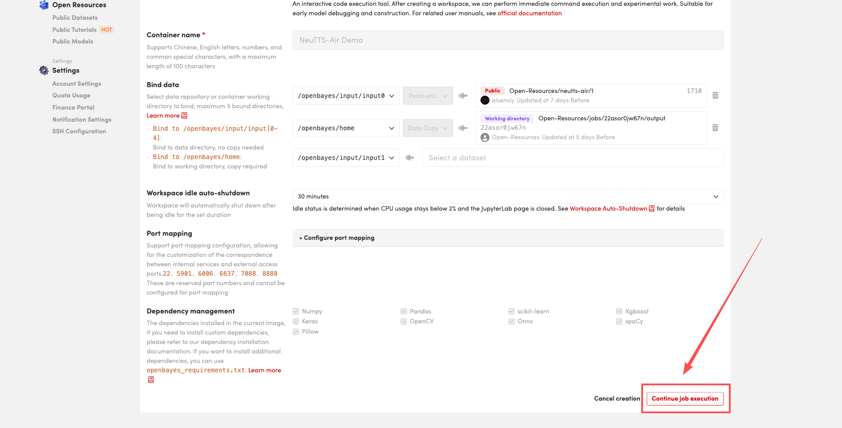Open the /openbayes/input/input0 path dropdown

coord(346,96)
